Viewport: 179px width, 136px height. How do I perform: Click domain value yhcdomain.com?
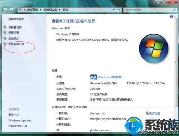pos(100,130)
